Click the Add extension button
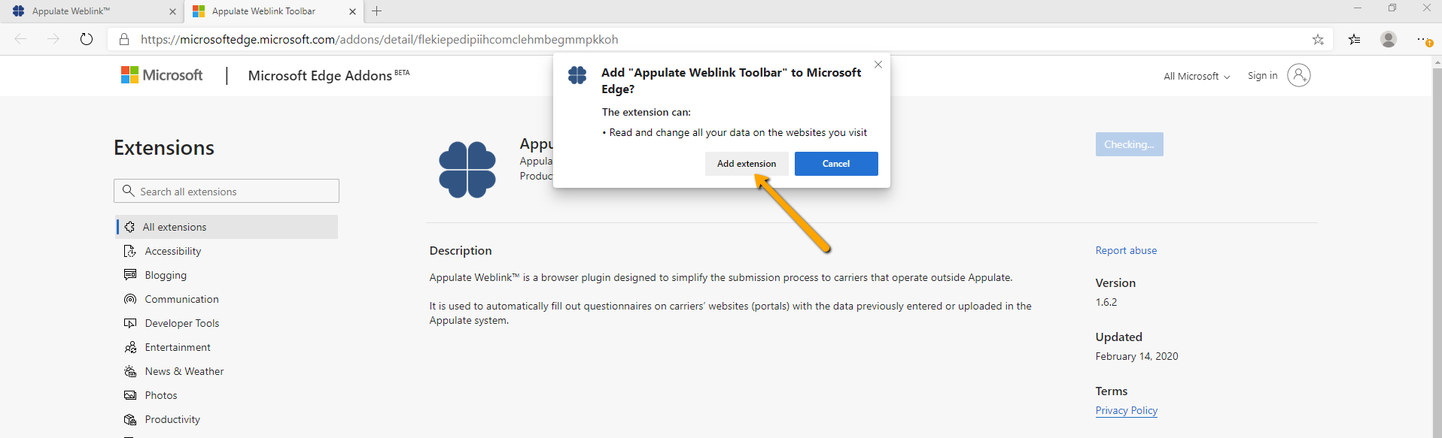Image resolution: width=1442 pixels, height=438 pixels. 747,164
